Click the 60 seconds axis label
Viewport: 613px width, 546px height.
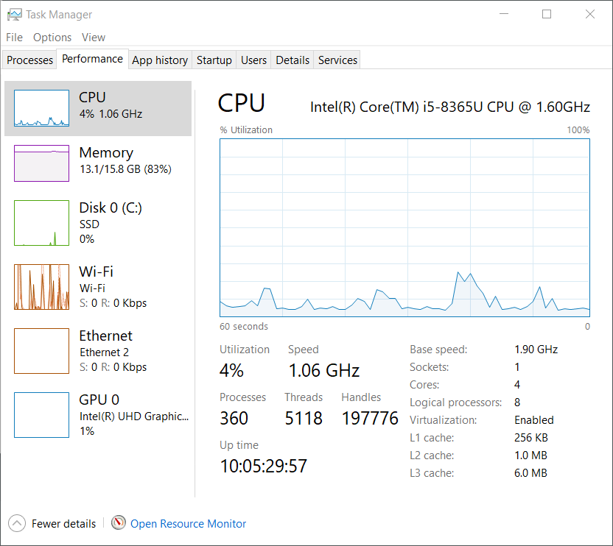244,327
